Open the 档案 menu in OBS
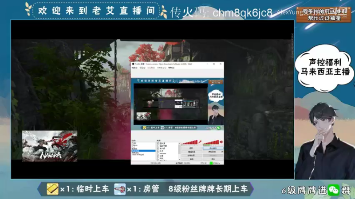355x199 pixels. (134, 68)
